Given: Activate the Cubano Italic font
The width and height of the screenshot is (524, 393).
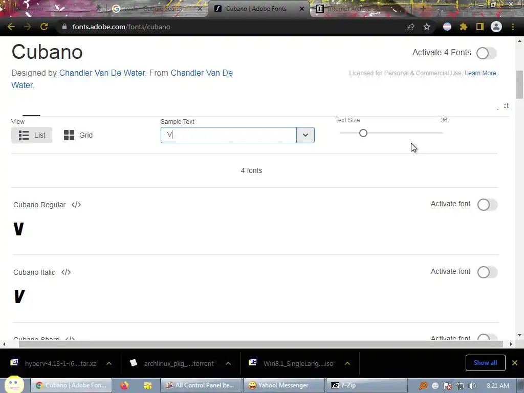Looking at the screenshot, I should click(x=487, y=272).
